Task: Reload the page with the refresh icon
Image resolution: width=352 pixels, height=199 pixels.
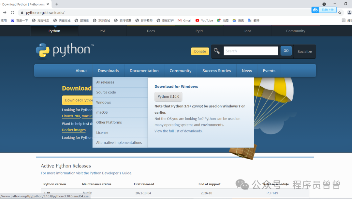Action: point(12,13)
